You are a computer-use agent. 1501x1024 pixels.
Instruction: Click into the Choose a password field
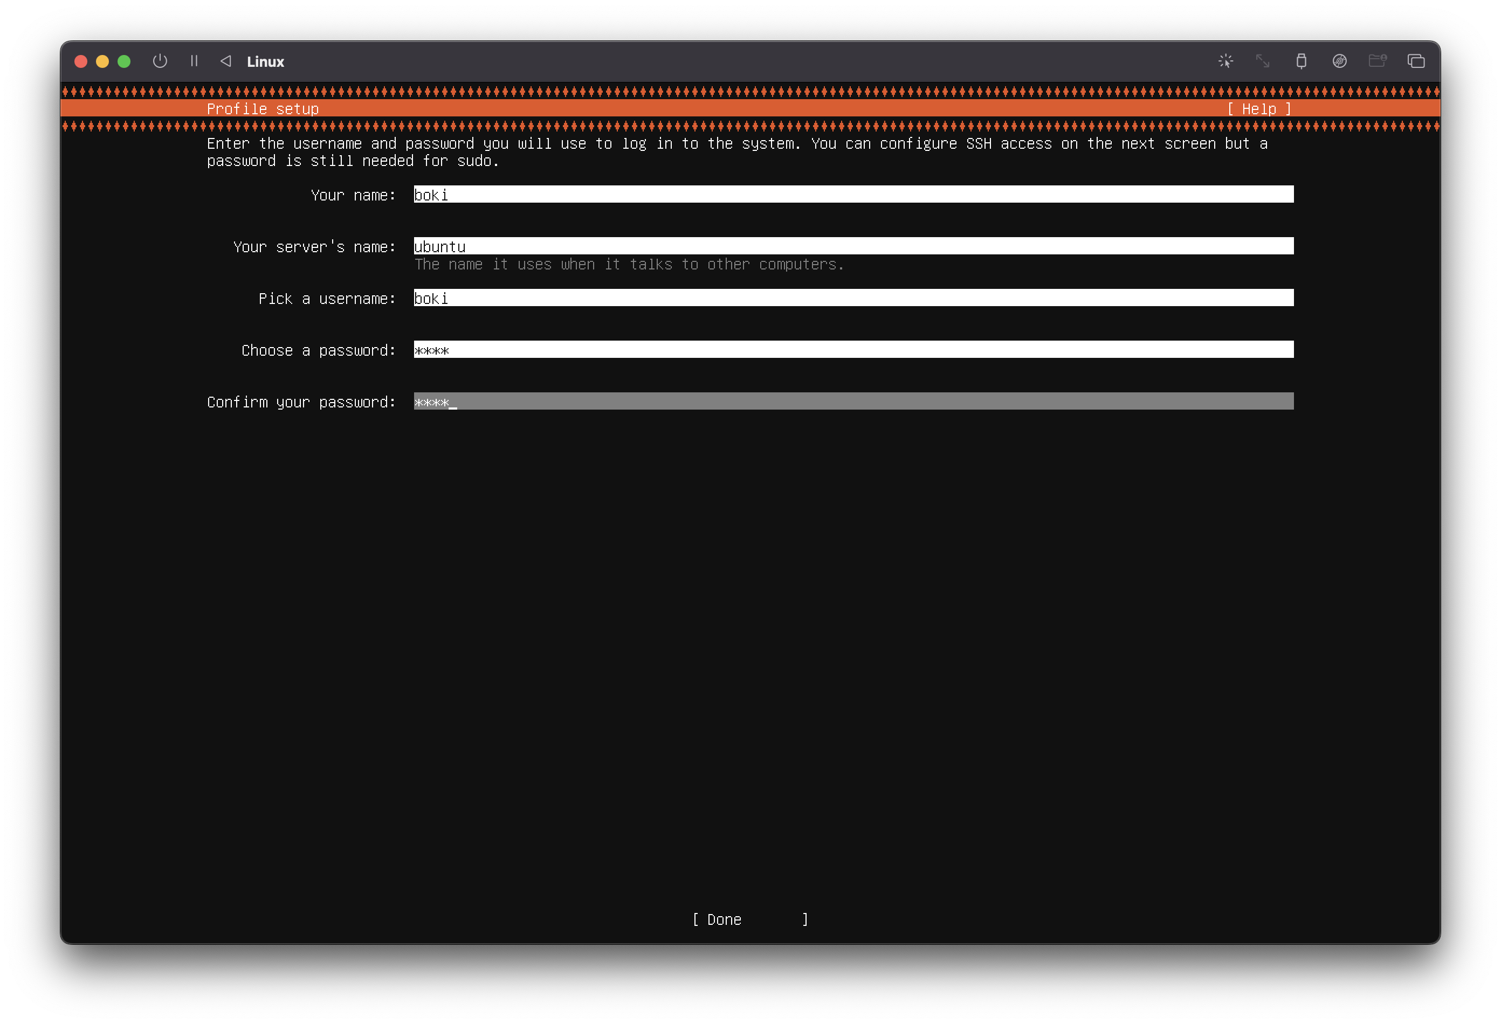[852, 349]
